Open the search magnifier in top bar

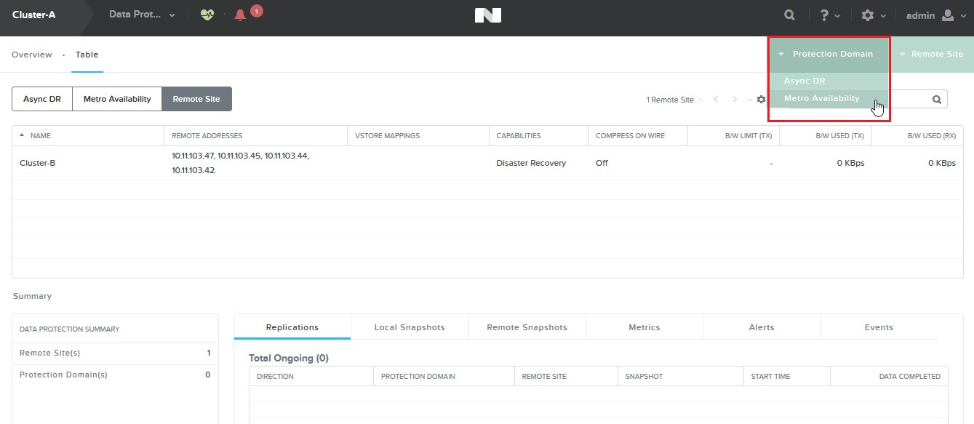tap(790, 15)
